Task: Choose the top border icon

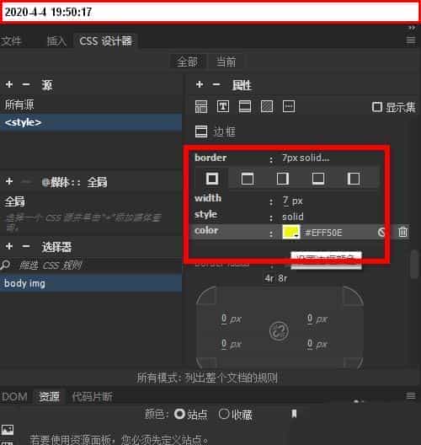Action: tap(248, 179)
